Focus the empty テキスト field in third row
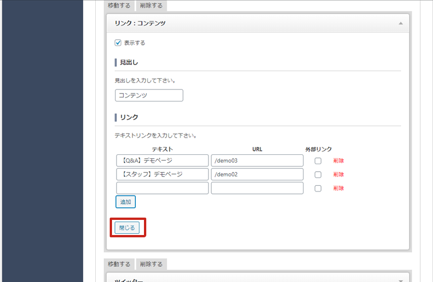 click(162, 189)
